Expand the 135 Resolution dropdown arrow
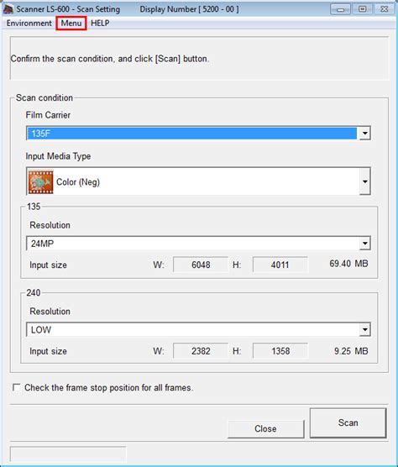The height and width of the screenshot is (467, 398). coord(364,244)
